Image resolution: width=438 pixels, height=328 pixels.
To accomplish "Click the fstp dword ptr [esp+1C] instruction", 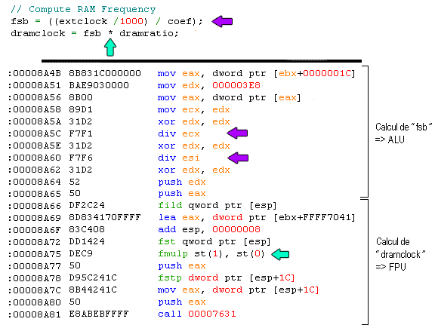I will 227,277.
